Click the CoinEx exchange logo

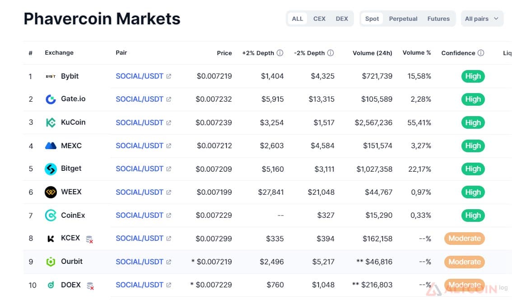[51, 216]
